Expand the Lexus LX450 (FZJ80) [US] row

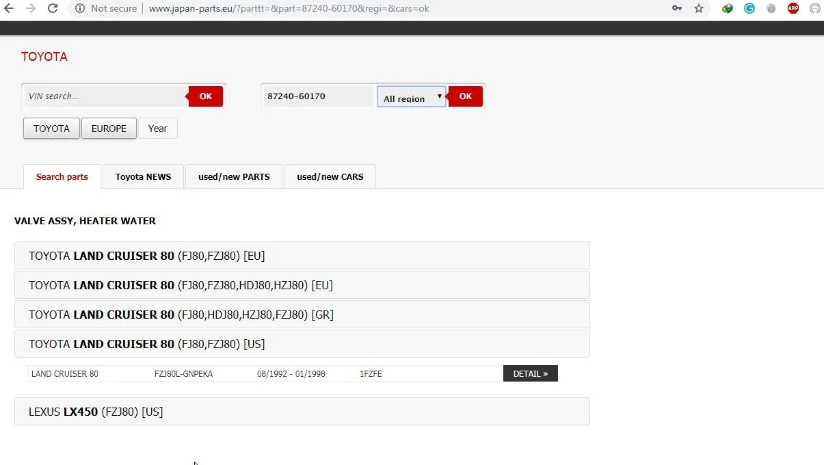click(x=302, y=412)
